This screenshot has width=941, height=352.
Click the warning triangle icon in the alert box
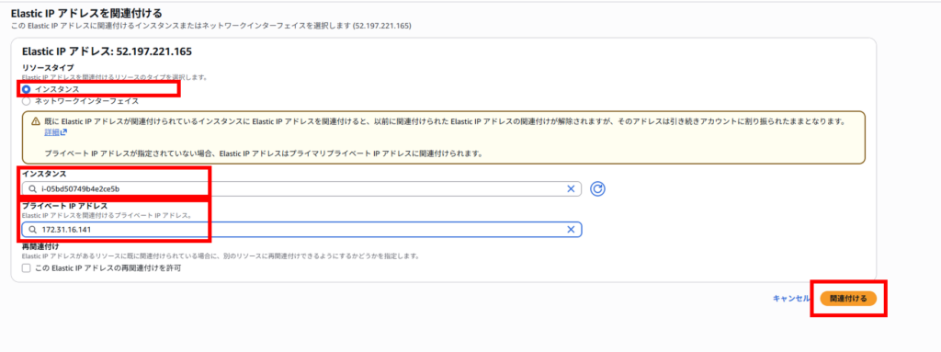pos(36,121)
